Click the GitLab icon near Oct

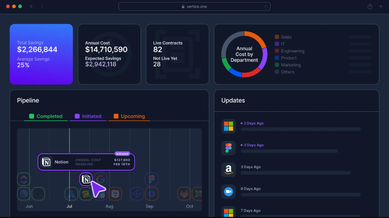[x=184, y=194]
